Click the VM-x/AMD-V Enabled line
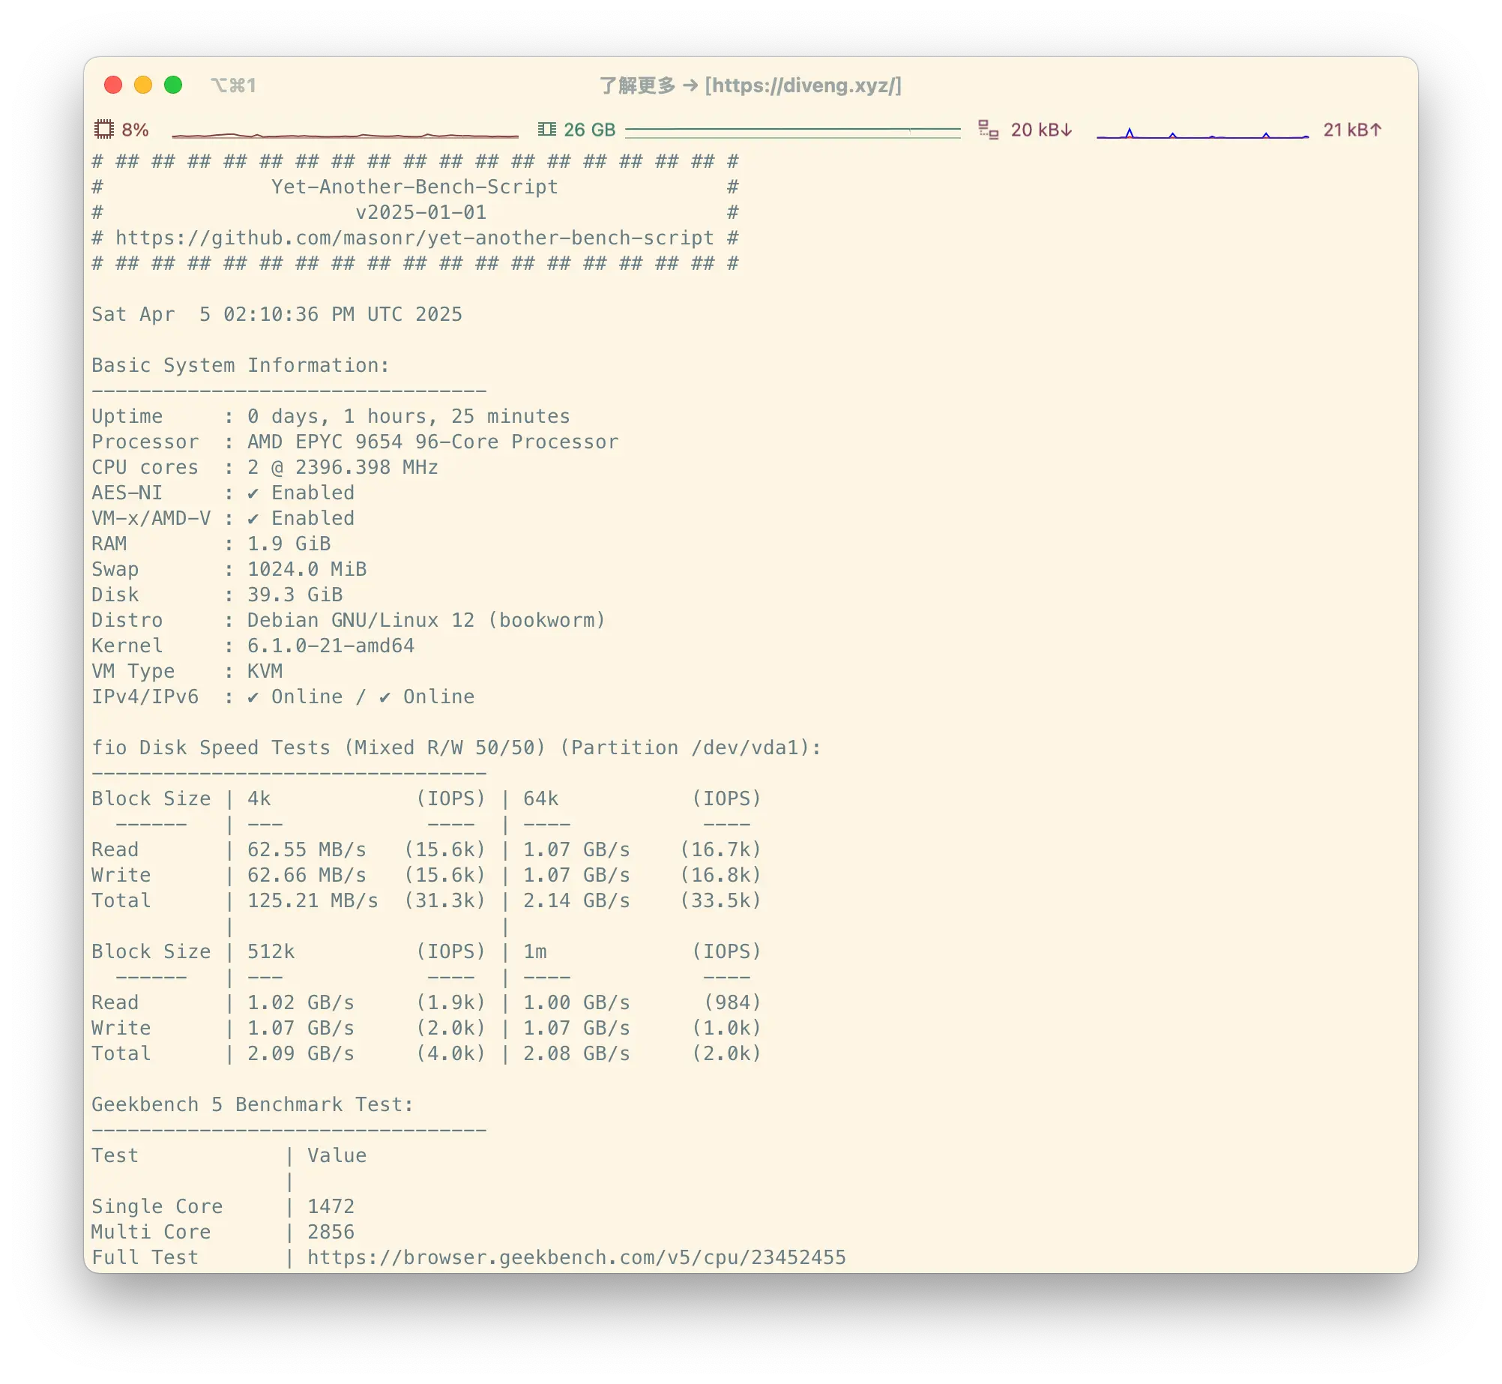1502x1384 pixels. tap(223, 518)
